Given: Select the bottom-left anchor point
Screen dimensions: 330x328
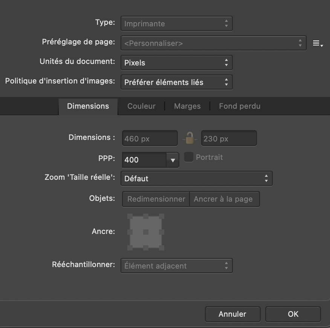Looking at the screenshot, I should click(130, 248).
